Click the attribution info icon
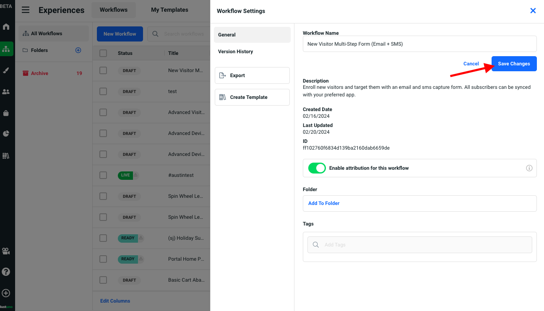The width and height of the screenshot is (544, 311). (x=529, y=168)
